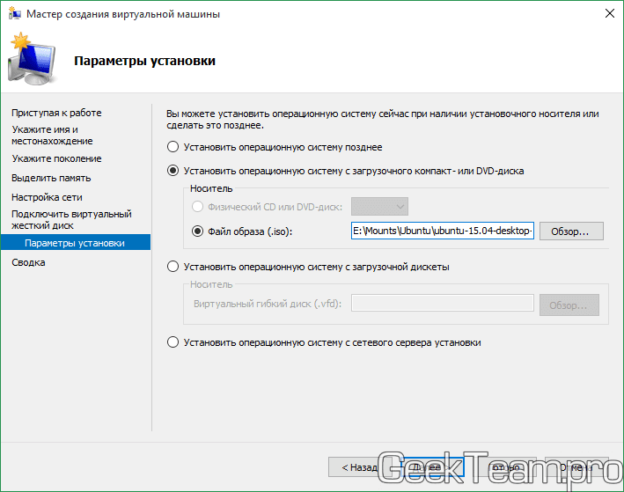Click the virtual floppy disk (.vfd) field
Viewport: 624px width, 492px height.
[x=441, y=304]
